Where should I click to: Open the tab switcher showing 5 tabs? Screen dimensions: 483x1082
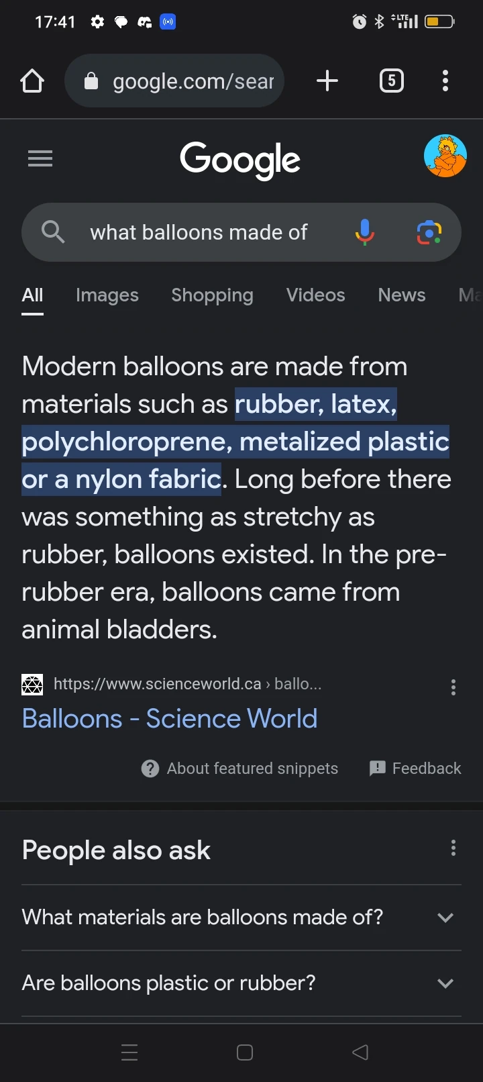click(392, 81)
